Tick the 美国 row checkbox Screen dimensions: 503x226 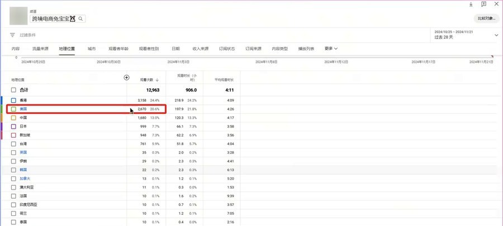click(x=13, y=109)
